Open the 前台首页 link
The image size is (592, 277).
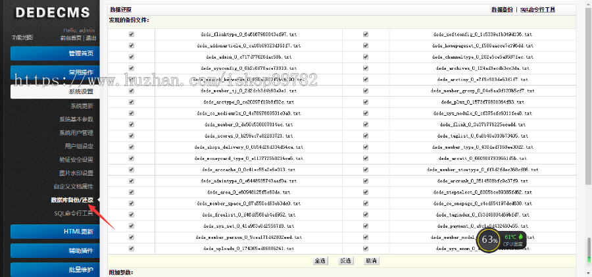(70, 38)
